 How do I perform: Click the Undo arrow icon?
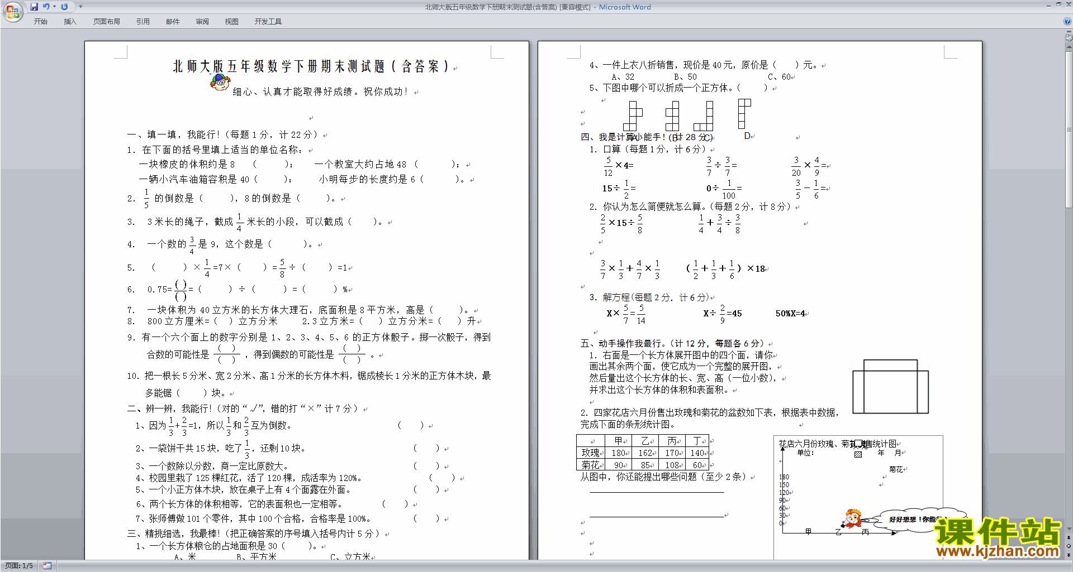pos(46,7)
